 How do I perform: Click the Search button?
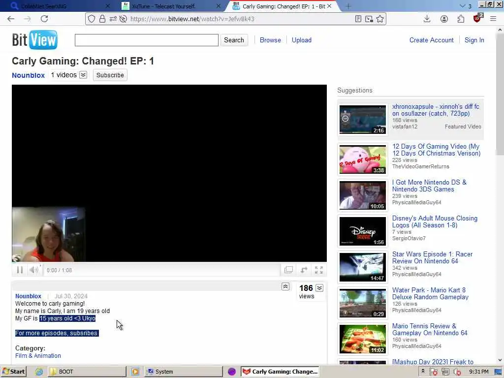pos(234,40)
